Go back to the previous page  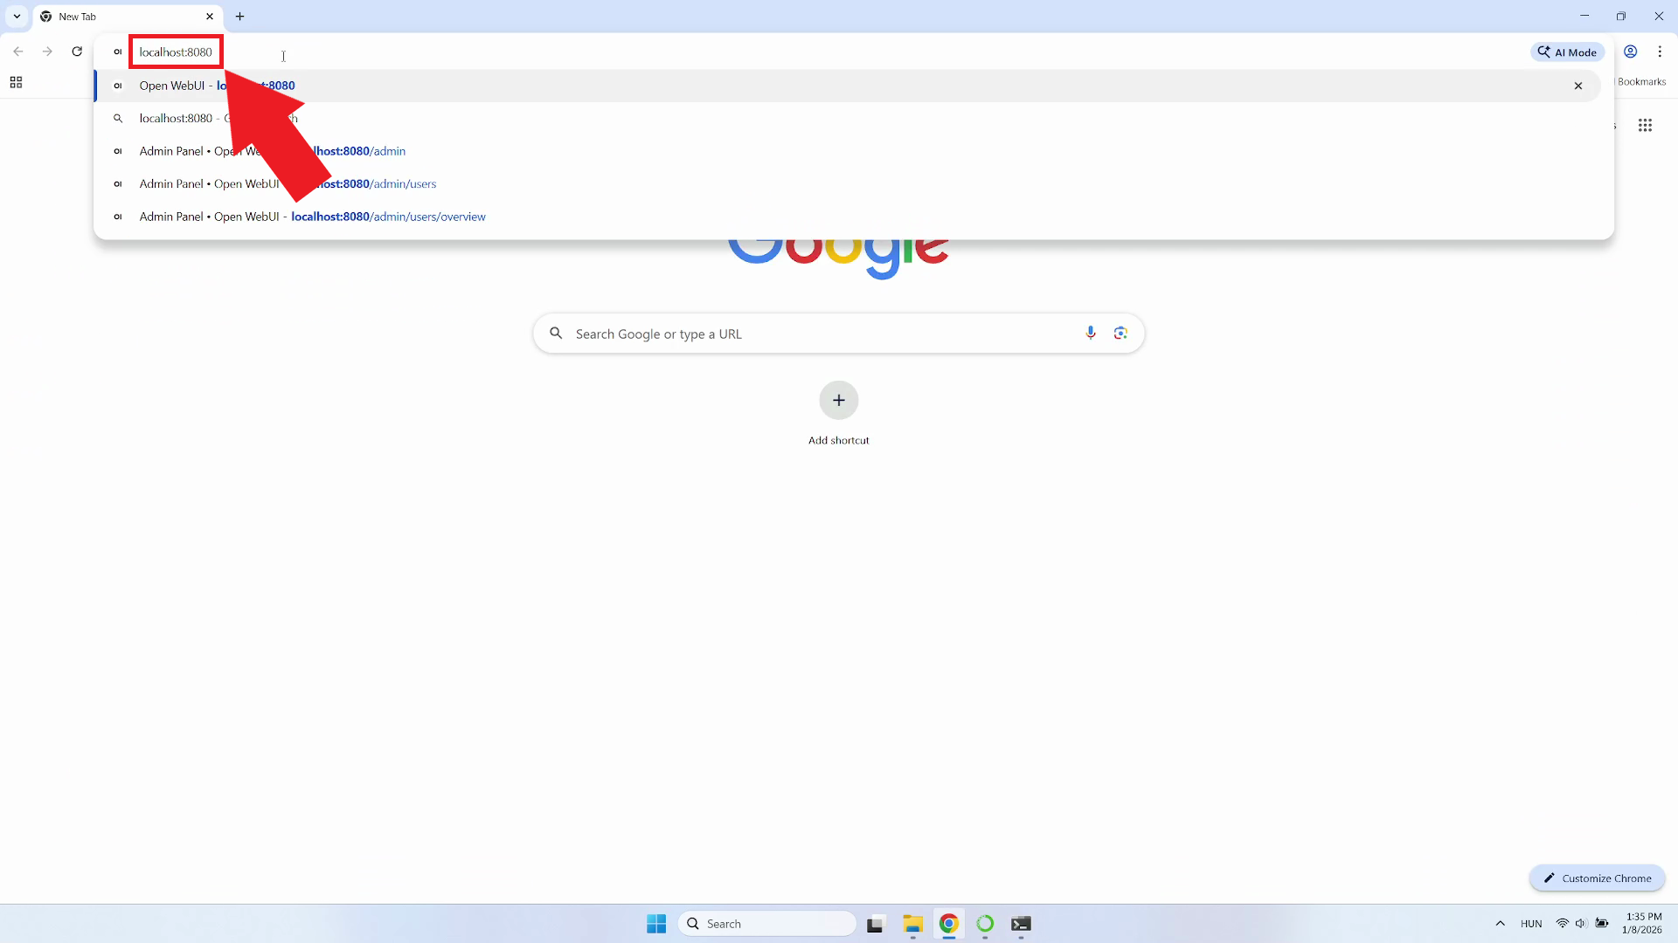[x=18, y=52]
